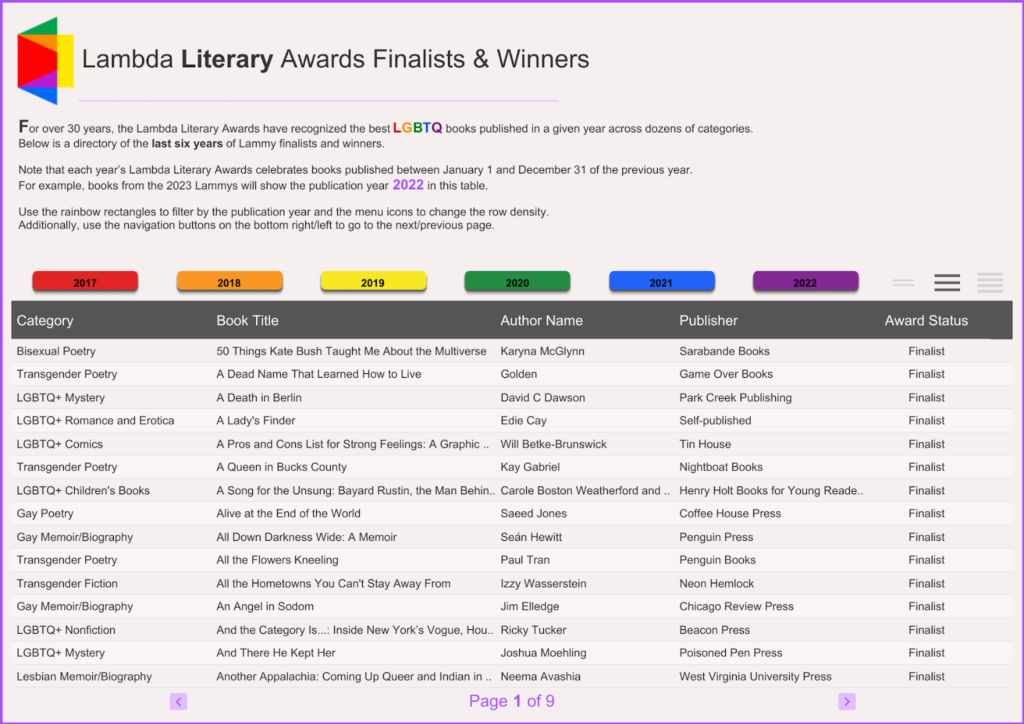Filter by red 2017 year rectangle
Image resolution: width=1024 pixels, height=724 pixels.
click(85, 282)
